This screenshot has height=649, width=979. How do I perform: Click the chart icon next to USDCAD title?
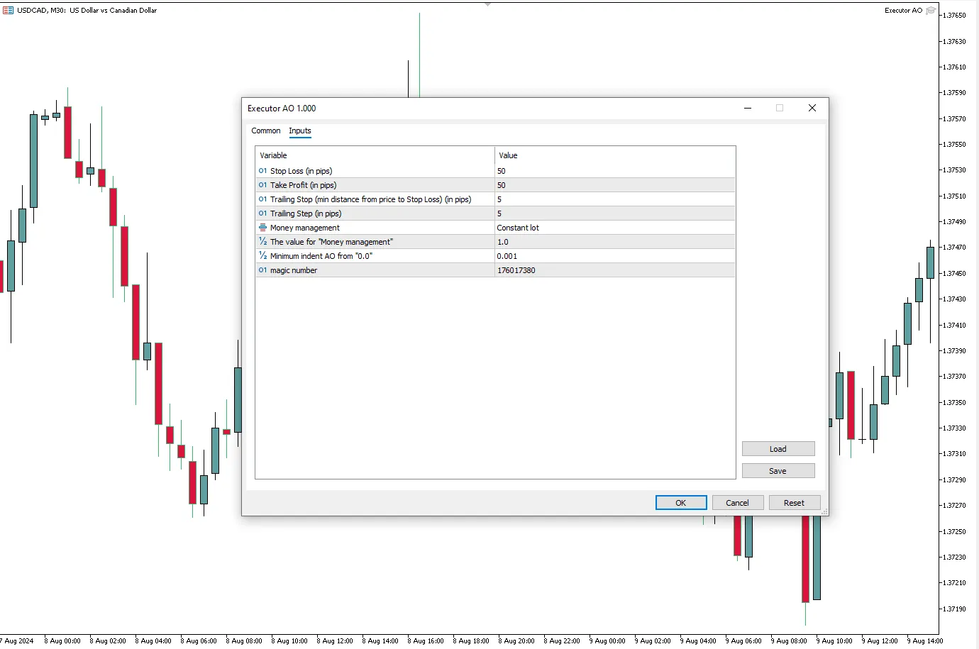[x=8, y=10]
